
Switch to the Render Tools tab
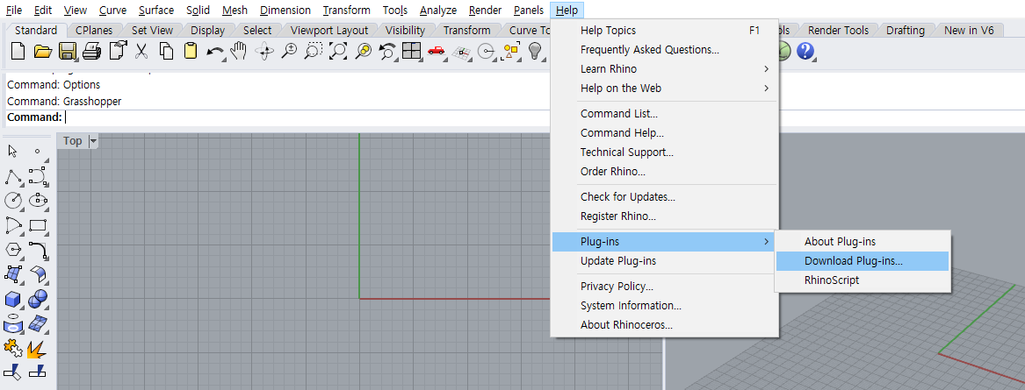[x=838, y=30]
